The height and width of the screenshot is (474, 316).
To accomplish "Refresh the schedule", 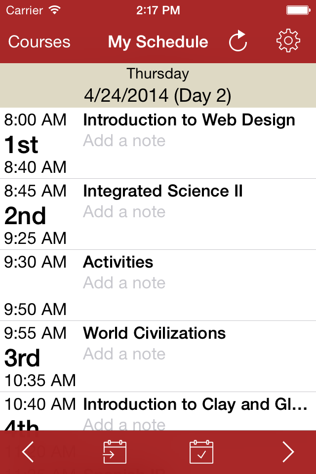I will pos(237,42).
